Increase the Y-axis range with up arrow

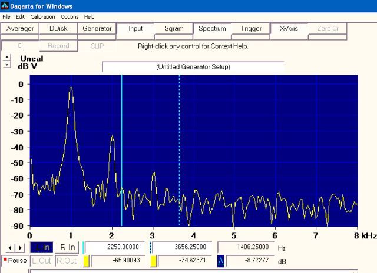(6, 57)
